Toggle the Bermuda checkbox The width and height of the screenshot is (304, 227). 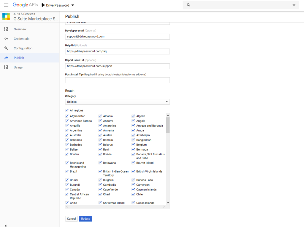tap(133, 149)
